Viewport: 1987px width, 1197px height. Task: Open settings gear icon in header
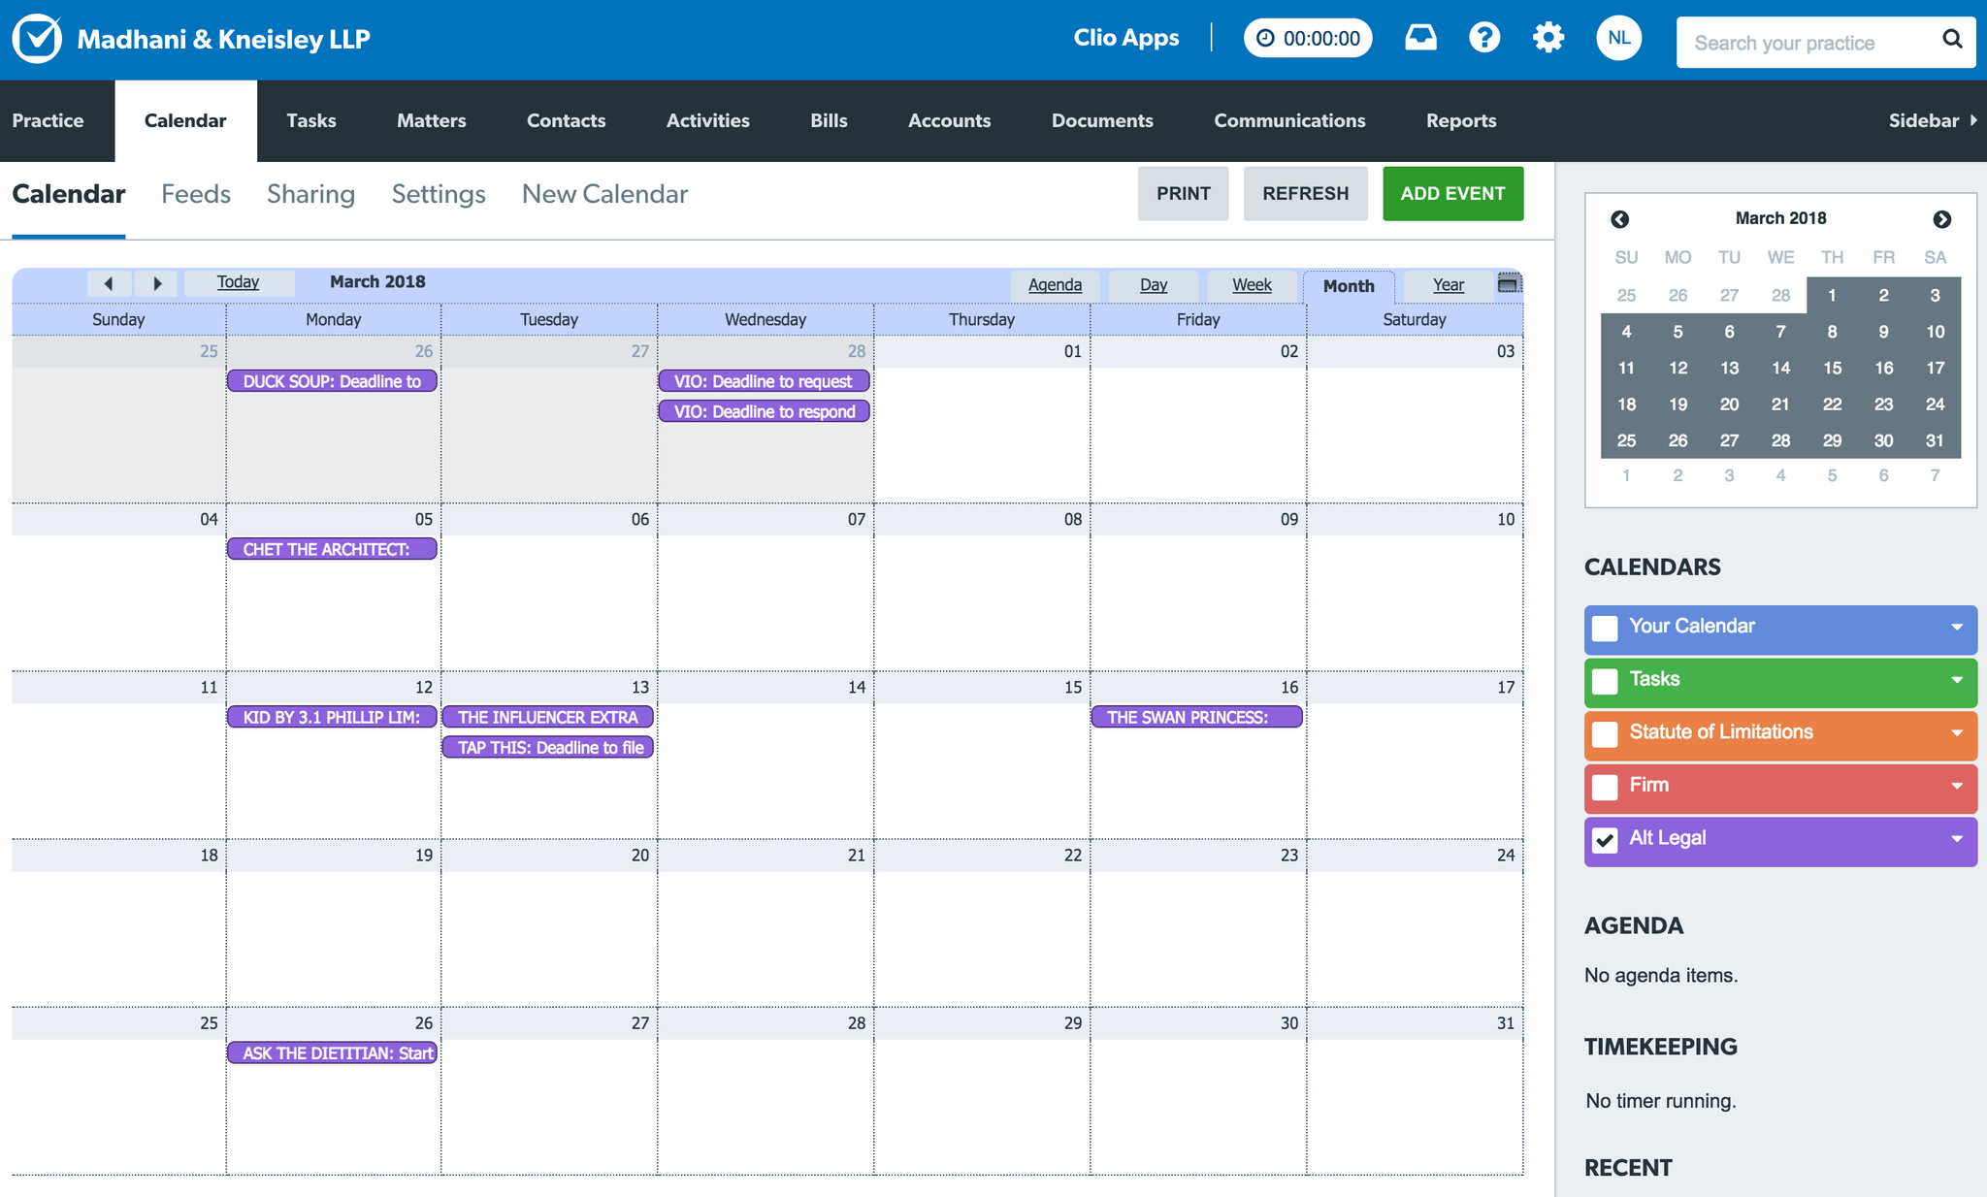[1547, 39]
